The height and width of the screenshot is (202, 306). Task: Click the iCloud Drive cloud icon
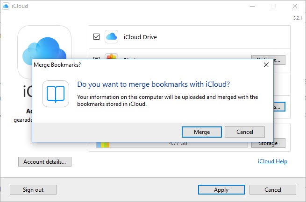click(x=112, y=36)
